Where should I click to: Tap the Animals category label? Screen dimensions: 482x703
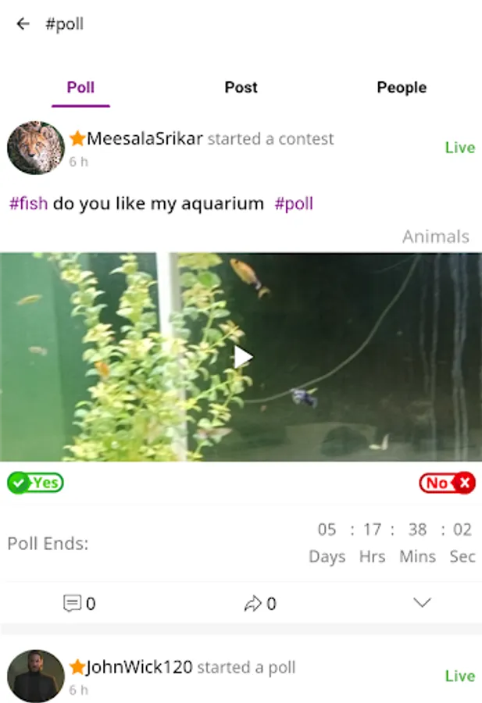point(436,236)
